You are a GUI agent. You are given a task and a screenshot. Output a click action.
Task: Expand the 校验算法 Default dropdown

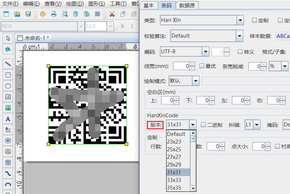tap(240, 36)
